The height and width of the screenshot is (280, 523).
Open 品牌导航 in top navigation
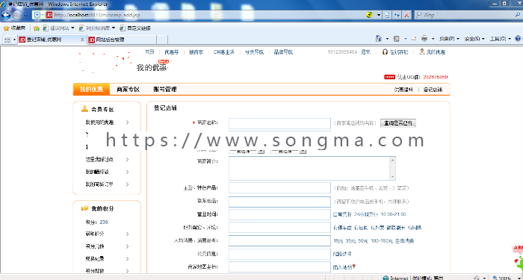[283, 52]
